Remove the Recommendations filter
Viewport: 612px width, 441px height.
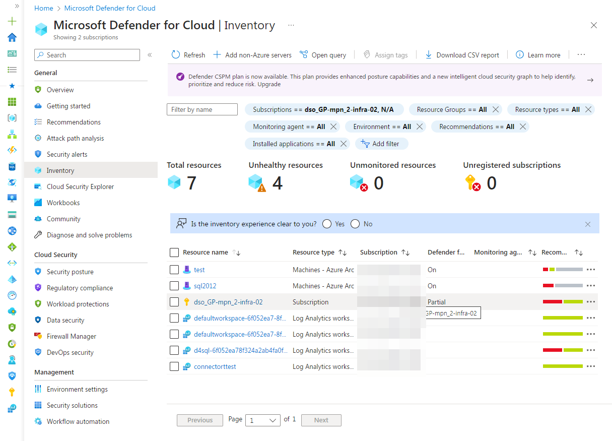pyautogui.click(x=523, y=127)
